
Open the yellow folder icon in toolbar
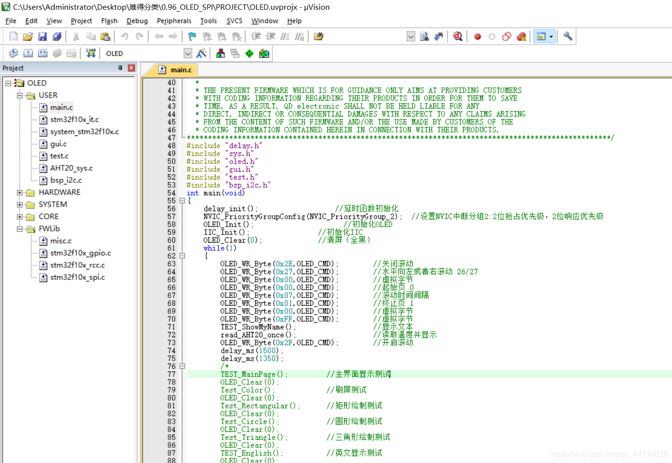(x=28, y=36)
